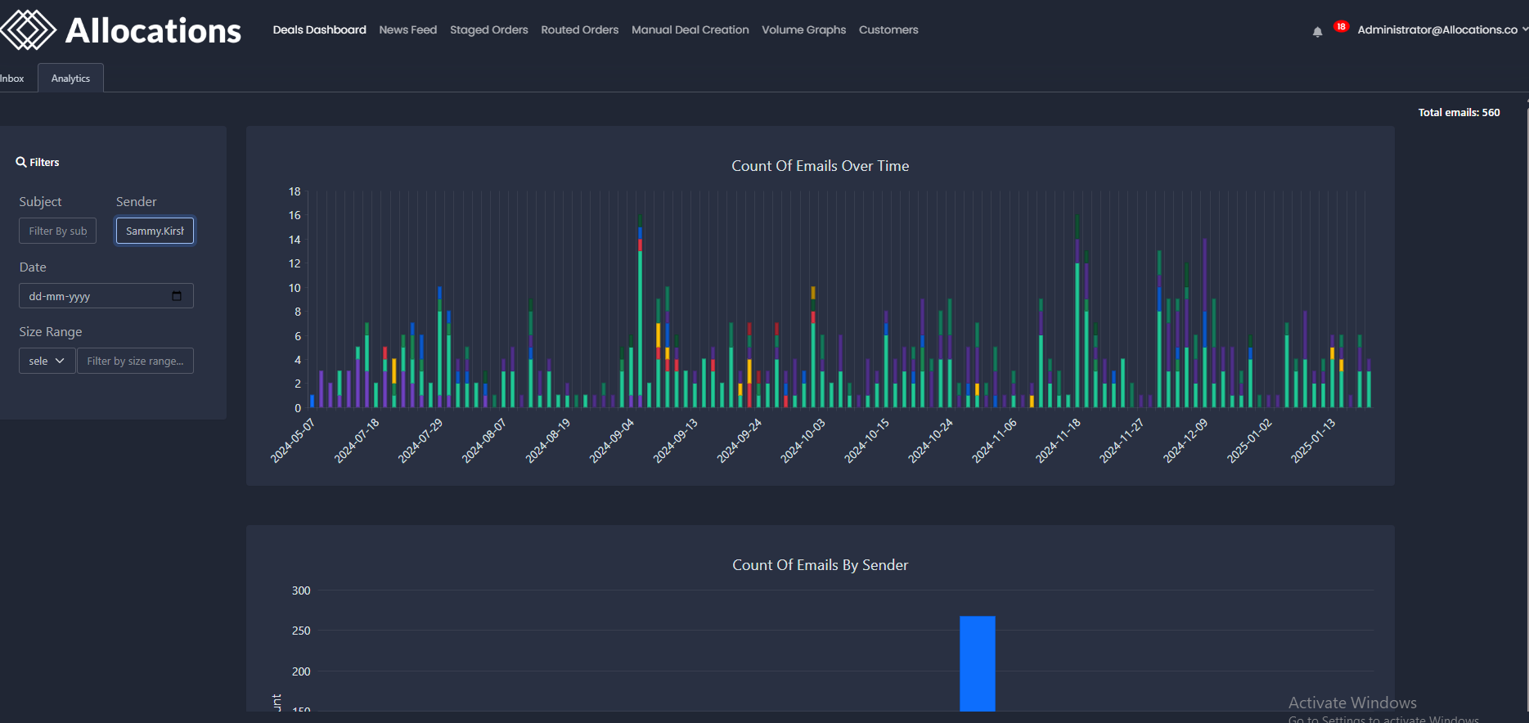1529x723 pixels.
Task: Click the Count Of Emails By Sender title
Action: [821, 565]
